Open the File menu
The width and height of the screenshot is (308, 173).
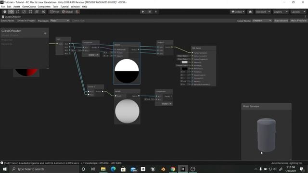(3, 6)
